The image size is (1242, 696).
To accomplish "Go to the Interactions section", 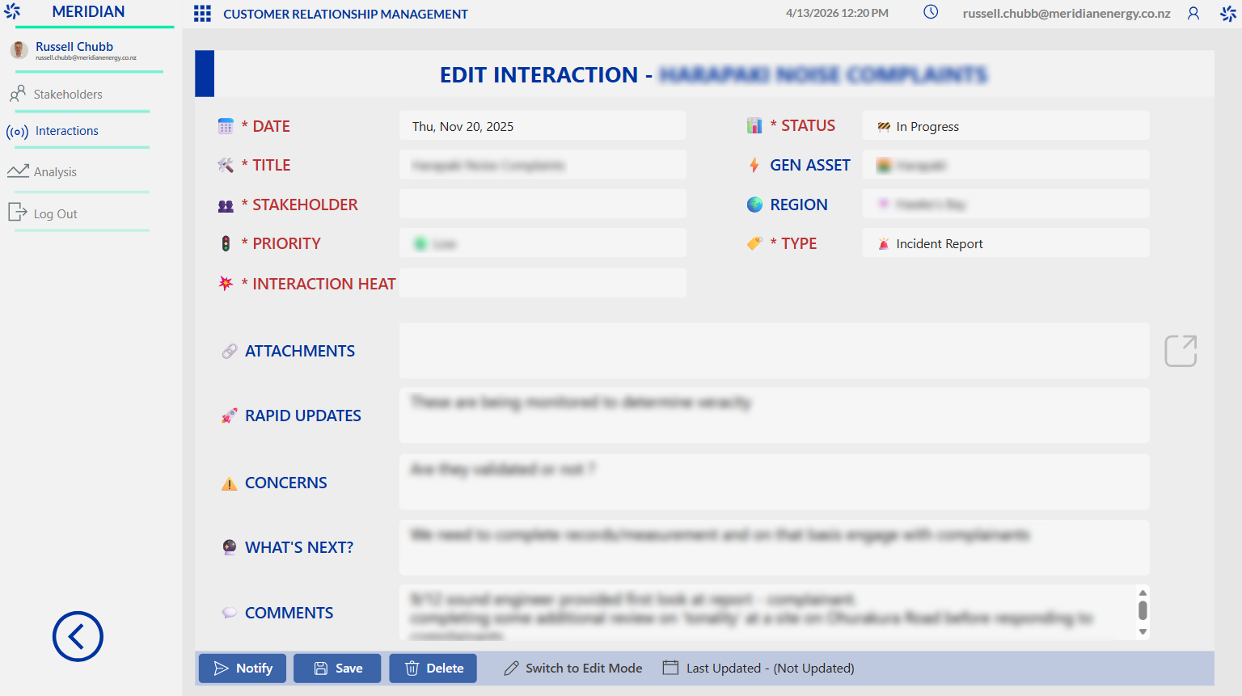I will (x=67, y=131).
